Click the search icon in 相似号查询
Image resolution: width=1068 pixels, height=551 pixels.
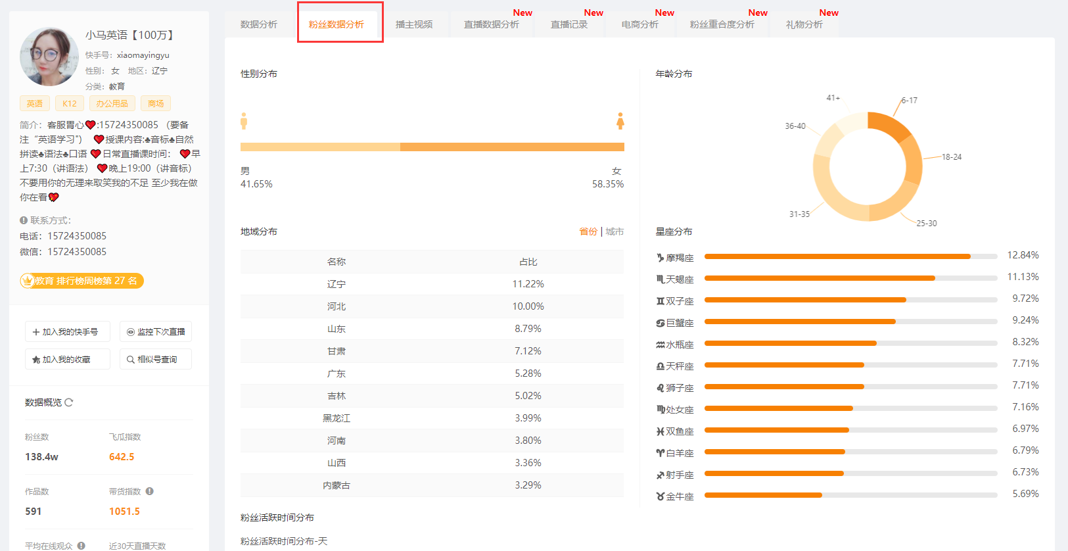pyautogui.click(x=131, y=360)
